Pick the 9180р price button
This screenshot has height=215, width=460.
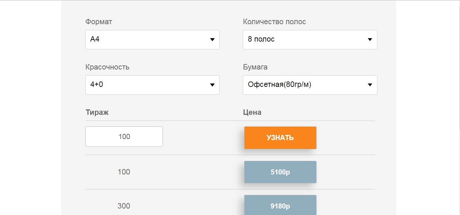point(280,205)
